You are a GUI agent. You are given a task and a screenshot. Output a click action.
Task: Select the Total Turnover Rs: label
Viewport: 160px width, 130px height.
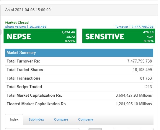click(23, 61)
